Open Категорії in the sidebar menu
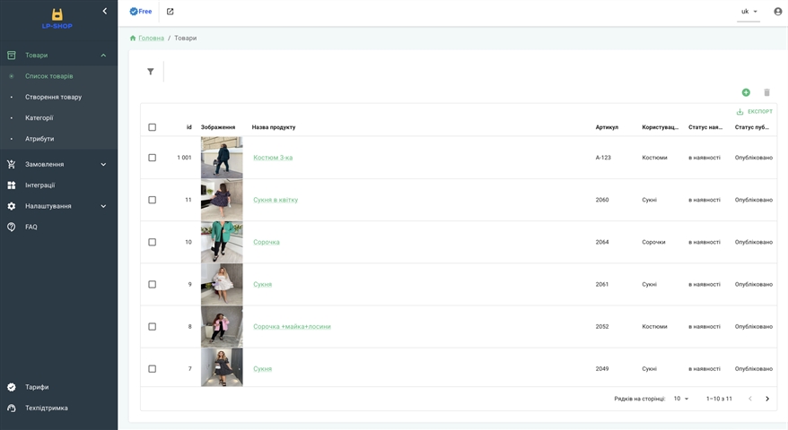Viewport: 788px width, 430px height. tap(39, 117)
